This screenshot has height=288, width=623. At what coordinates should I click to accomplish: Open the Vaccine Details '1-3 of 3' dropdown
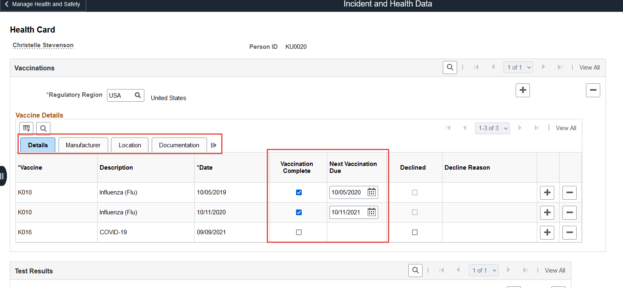coord(492,128)
